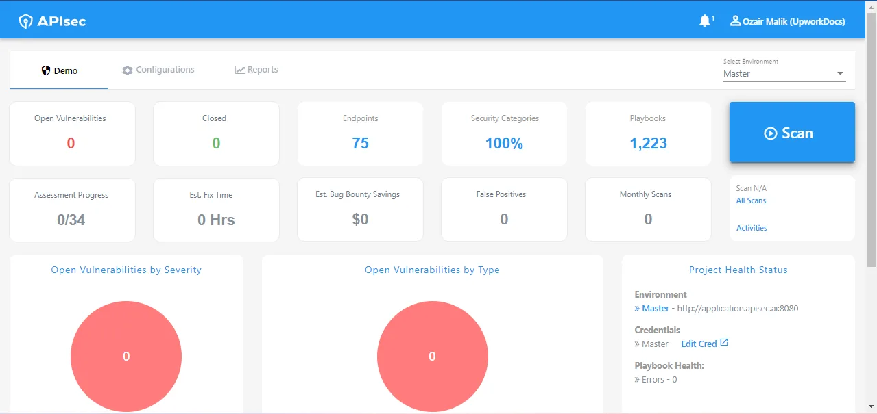Click the Configurations gear icon
Viewport: 877px width, 414px height.
point(128,70)
